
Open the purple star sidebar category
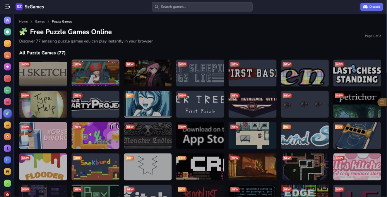click(x=7, y=67)
